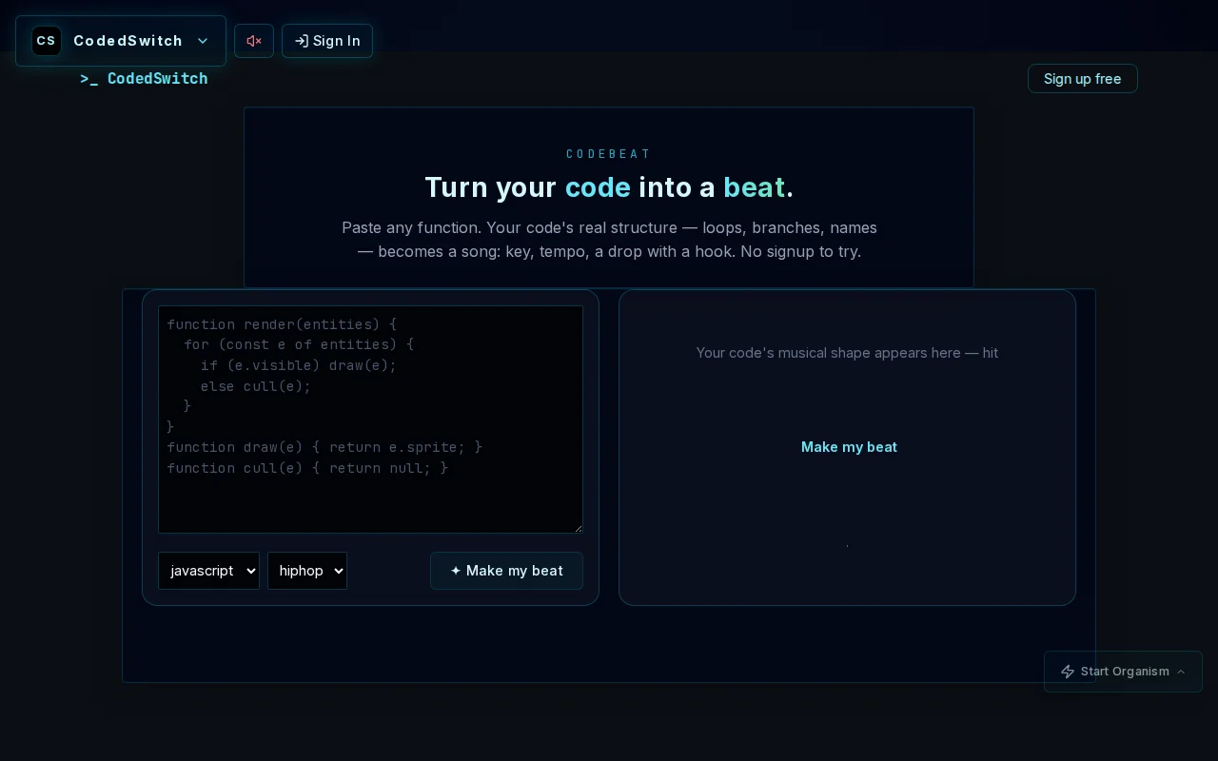Open the javascript language dropdown
The height and width of the screenshot is (761, 1218).
pos(208,571)
